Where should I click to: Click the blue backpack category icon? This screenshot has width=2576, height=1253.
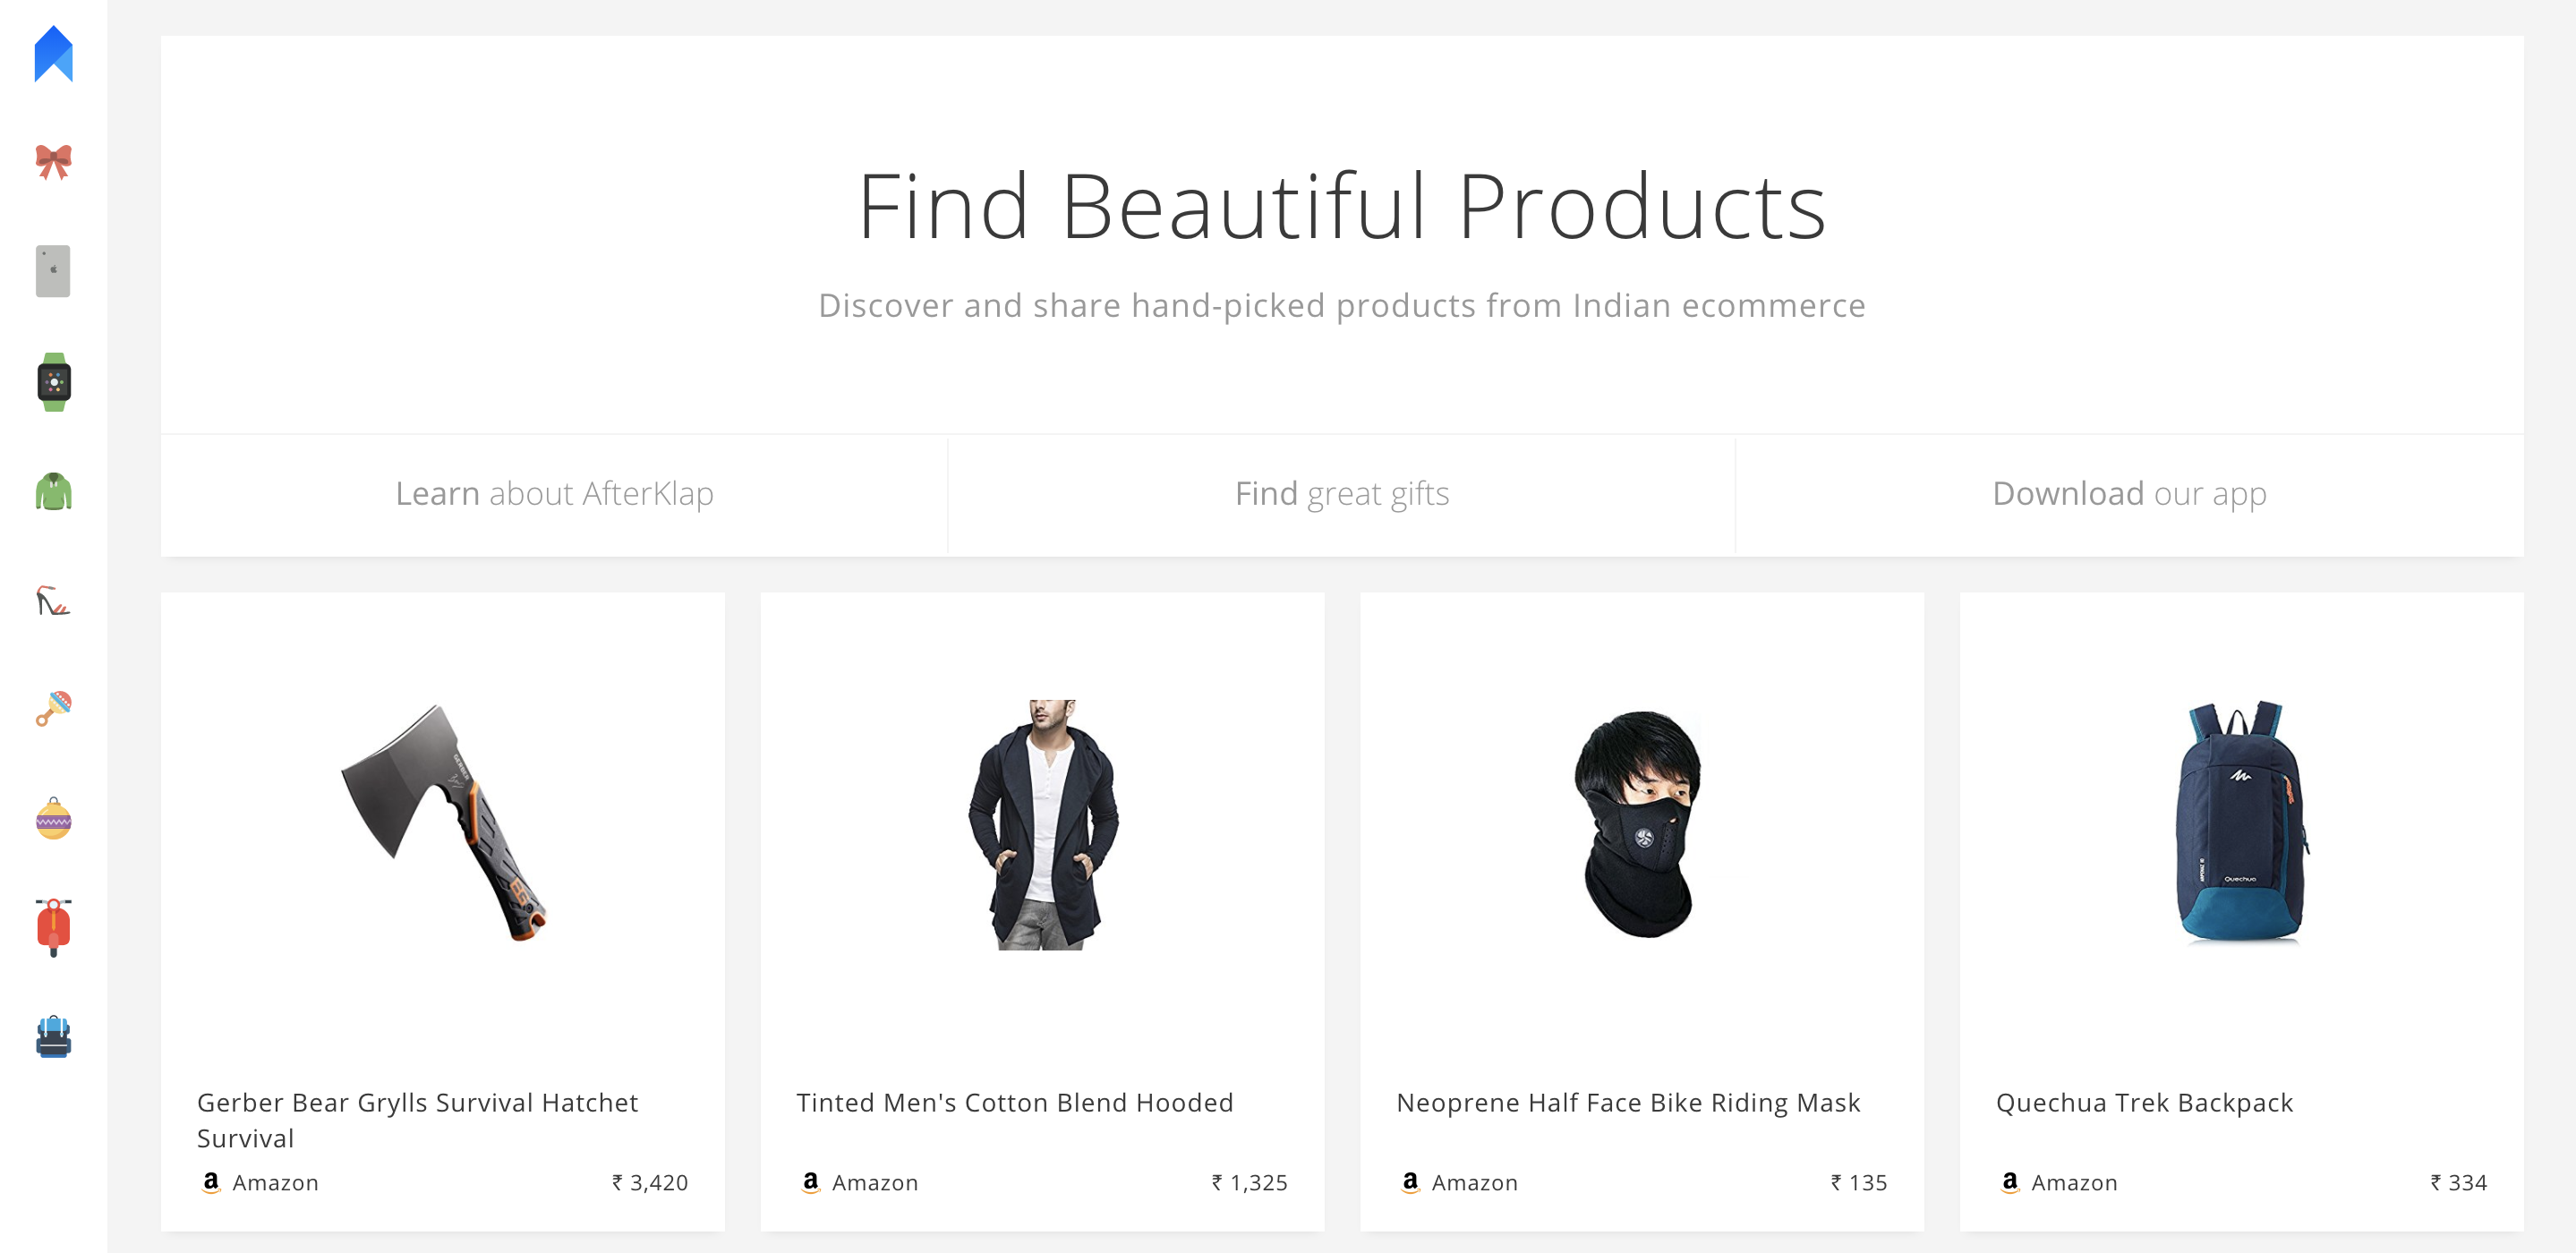coord(53,1037)
